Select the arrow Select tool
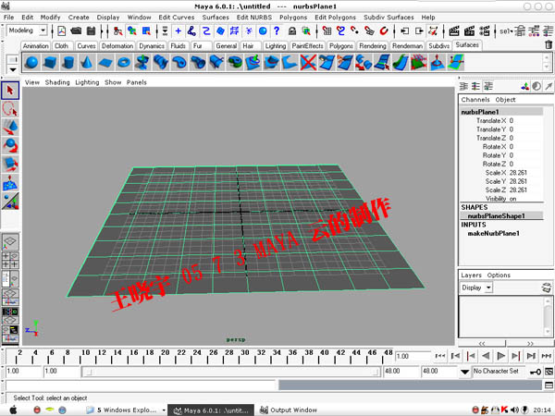Screen dimensions: 555x416 (10, 91)
